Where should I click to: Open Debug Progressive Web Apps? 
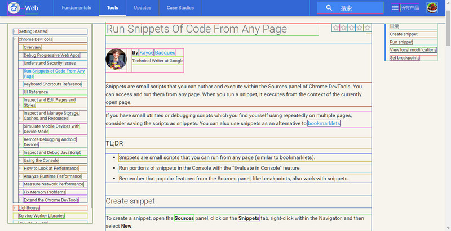point(52,55)
